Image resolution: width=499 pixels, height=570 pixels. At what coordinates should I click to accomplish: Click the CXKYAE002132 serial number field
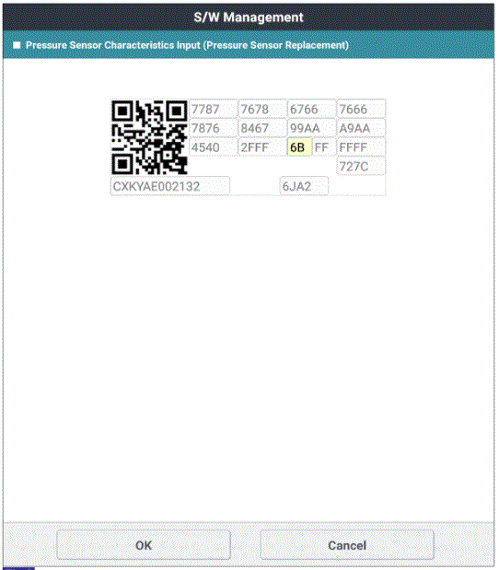(170, 186)
